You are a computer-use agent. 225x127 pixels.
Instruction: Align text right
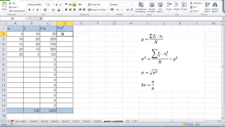74,10
